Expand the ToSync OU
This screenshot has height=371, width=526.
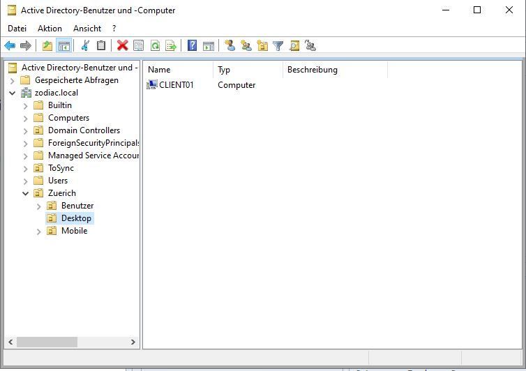pyautogui.click(x=26, y=169)
